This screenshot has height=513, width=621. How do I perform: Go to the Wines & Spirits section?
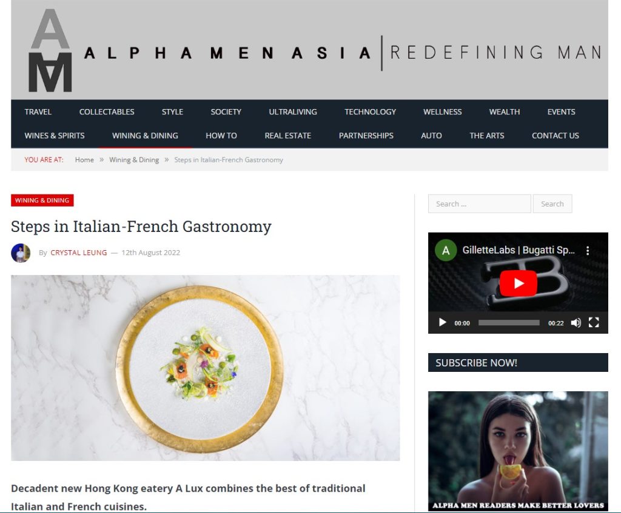55,136
